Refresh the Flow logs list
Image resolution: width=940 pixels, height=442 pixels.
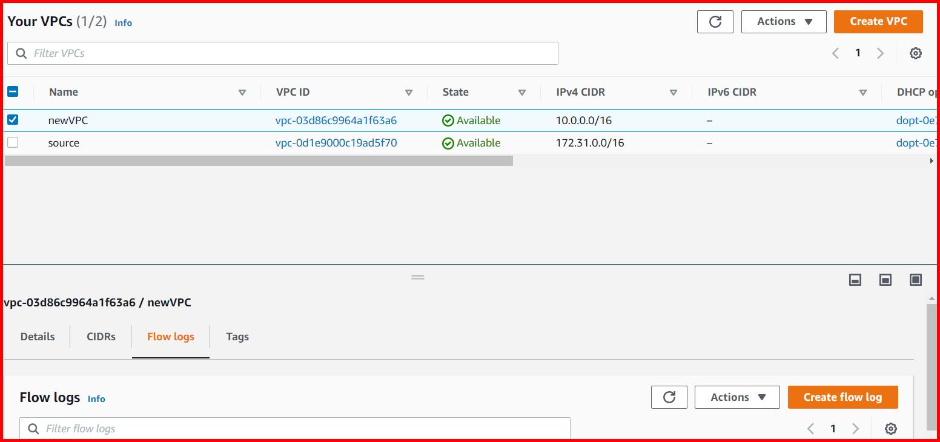click(669, 397)
